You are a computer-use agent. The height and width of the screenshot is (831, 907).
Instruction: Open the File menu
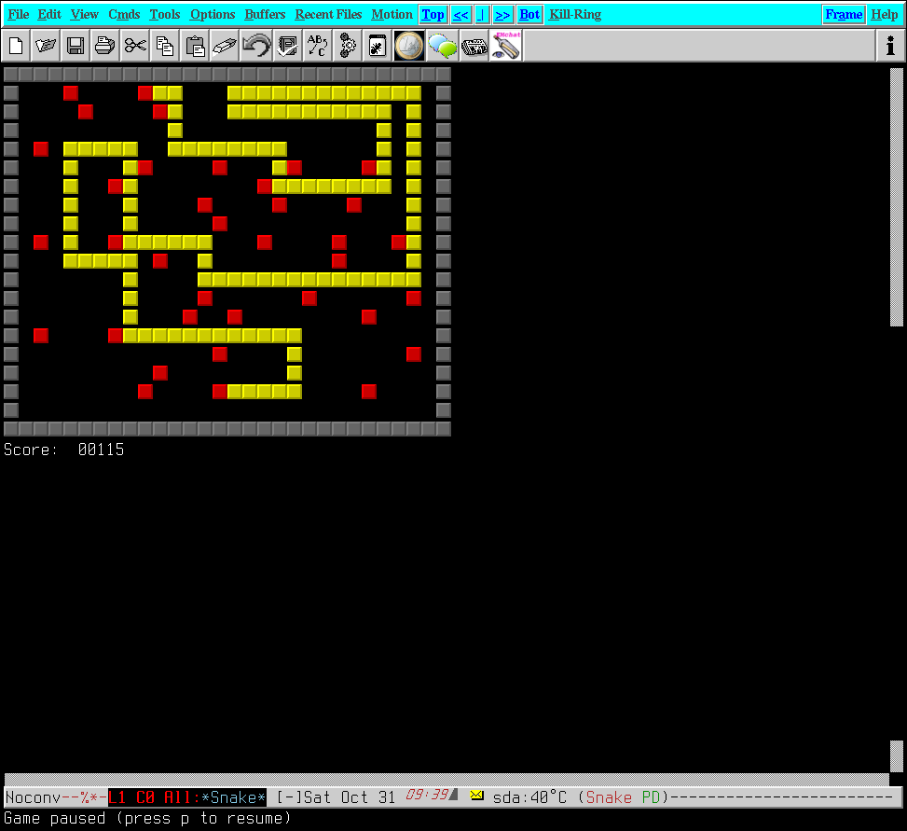(x=19, y=15)
